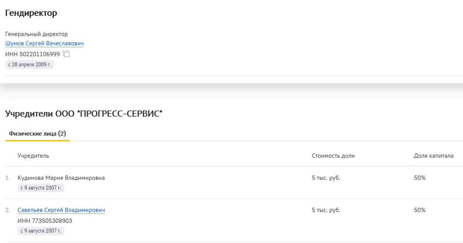
Task: Click the 5 тыс. руб. value in Савельев's row
Action: pos(326,210)
